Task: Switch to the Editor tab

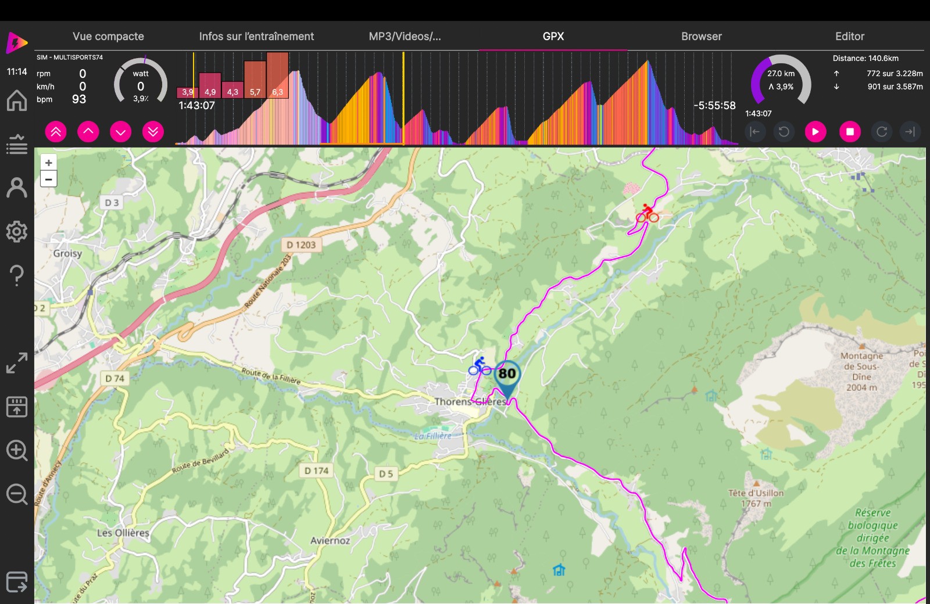Action: click(849, 36)
